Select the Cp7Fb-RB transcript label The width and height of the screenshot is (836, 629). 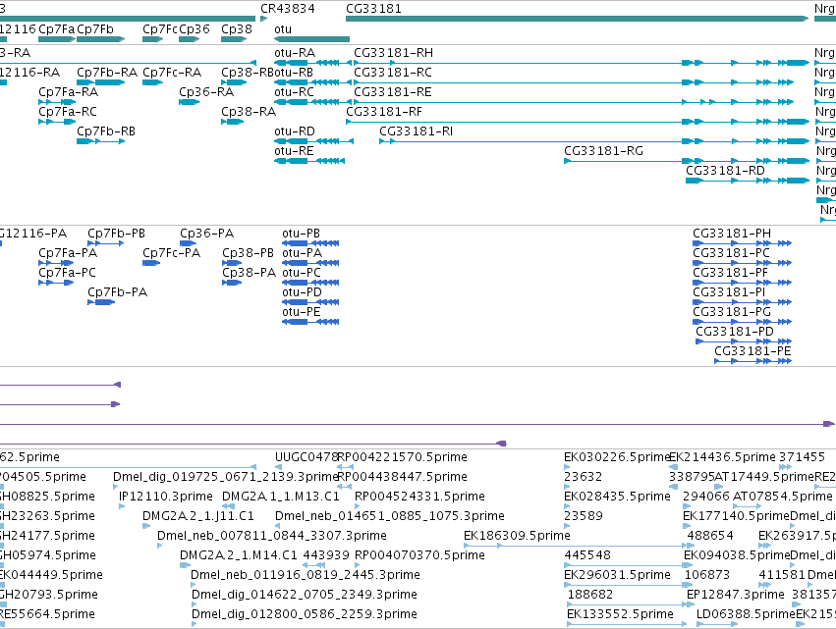pos(106,131)
